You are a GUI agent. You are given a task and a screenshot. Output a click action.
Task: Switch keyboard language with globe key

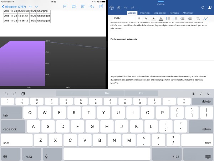10,154
